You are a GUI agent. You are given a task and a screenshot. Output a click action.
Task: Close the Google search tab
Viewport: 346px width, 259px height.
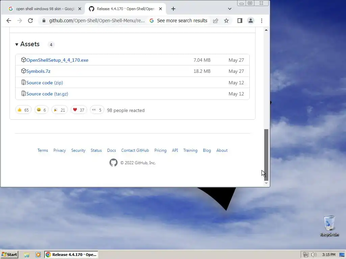[80, 9]
